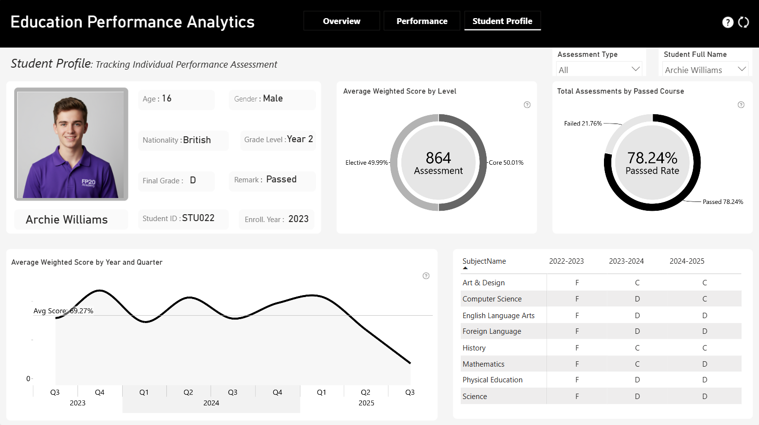Screen dimensions: 759x425
Task: Click the 2024-2025 column header
Action: (x=687, y=261)
